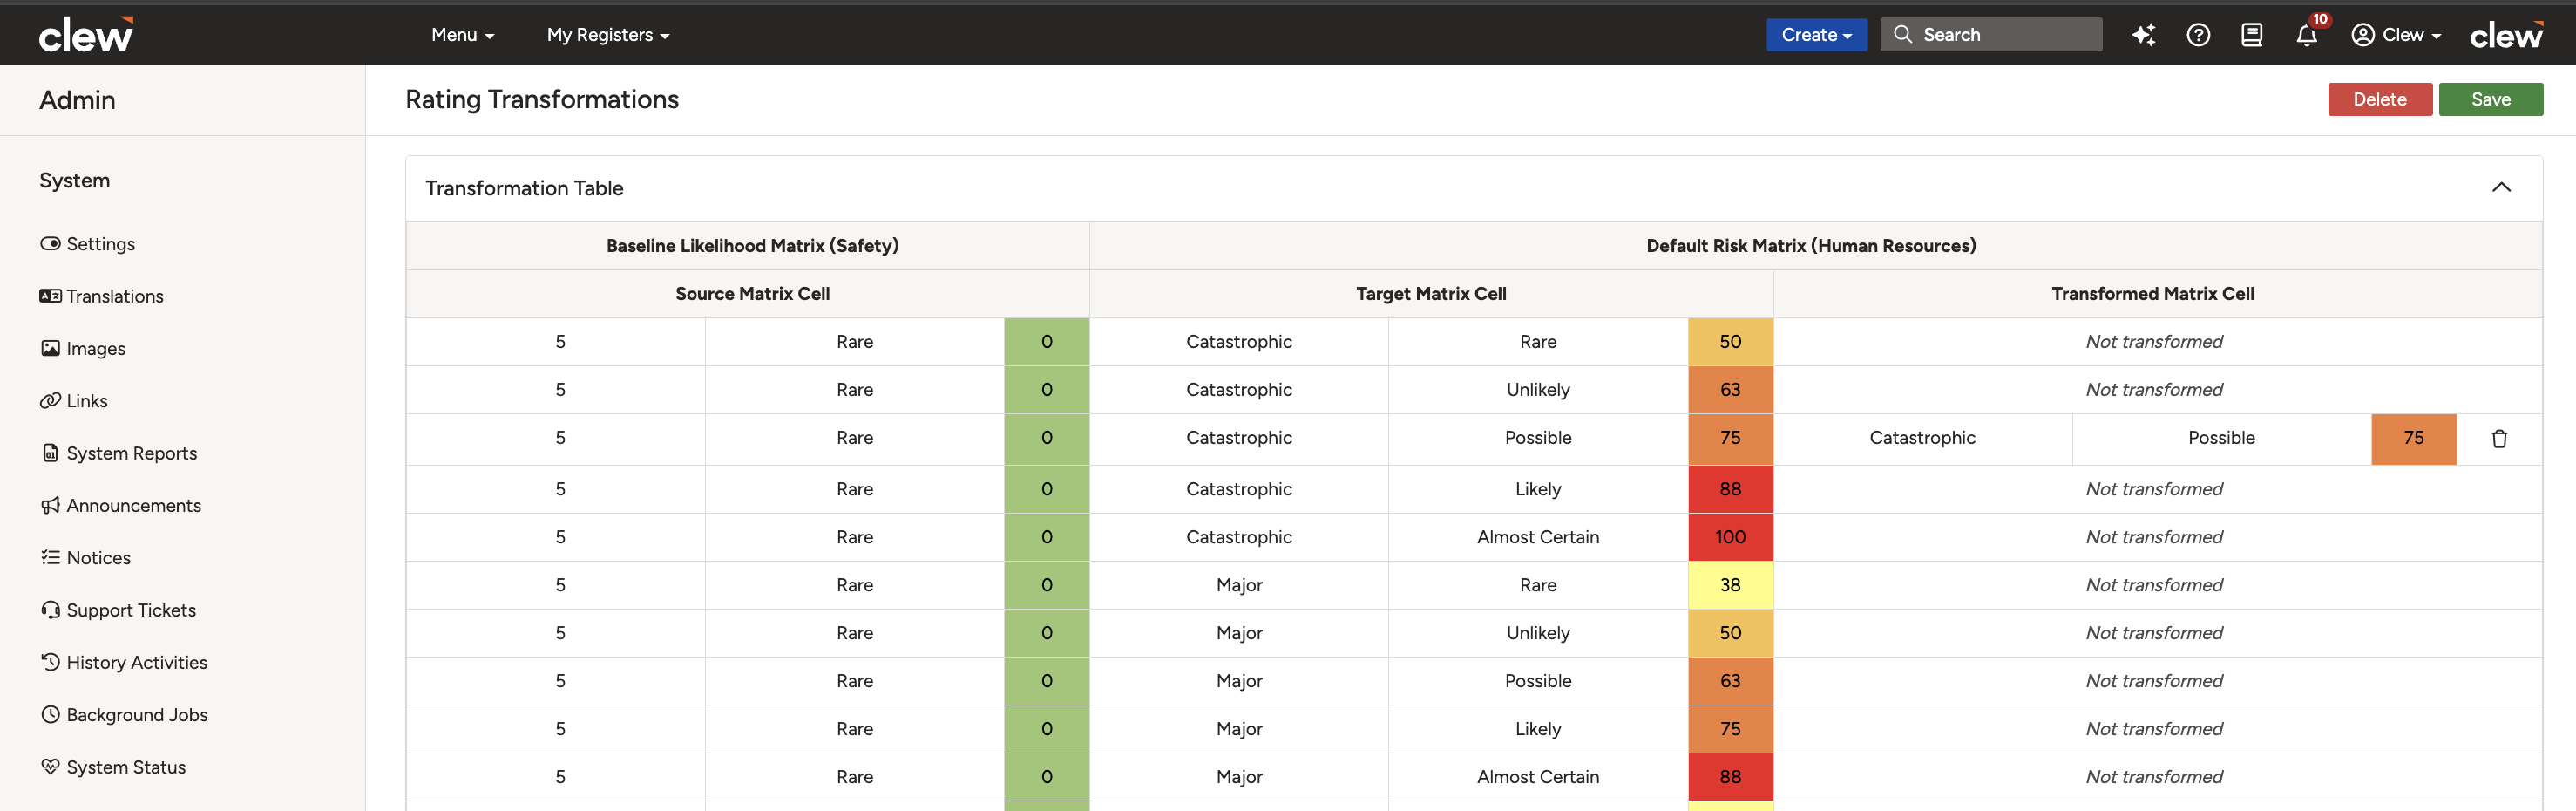The height and width of the screenshot is (811, 2576).
Task: Click the History Activities clock icon
Action: pos(50,662)
